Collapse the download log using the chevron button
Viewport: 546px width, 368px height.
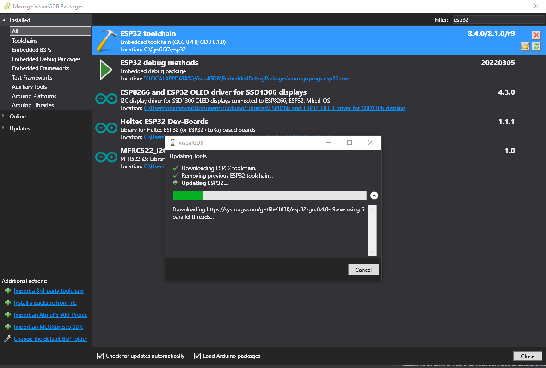[x=374, y=196]
